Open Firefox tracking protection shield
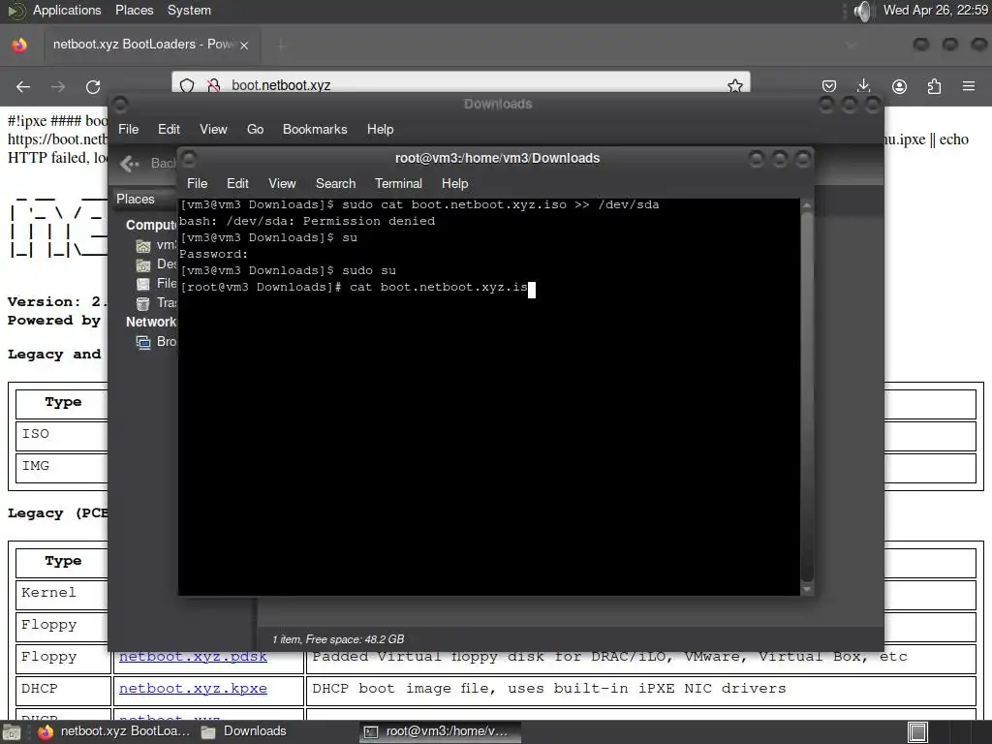Screen dimensions: 992x744 [187, 85]
